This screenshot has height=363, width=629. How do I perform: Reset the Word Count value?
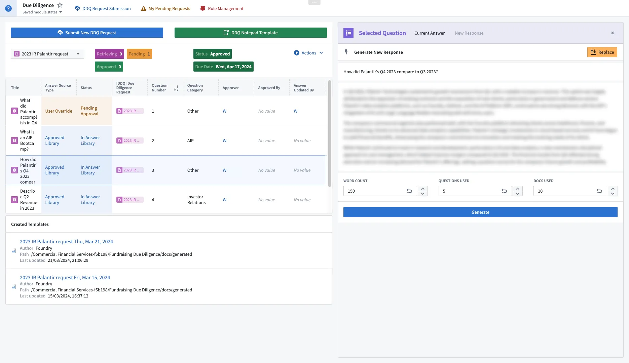[409, 191]
